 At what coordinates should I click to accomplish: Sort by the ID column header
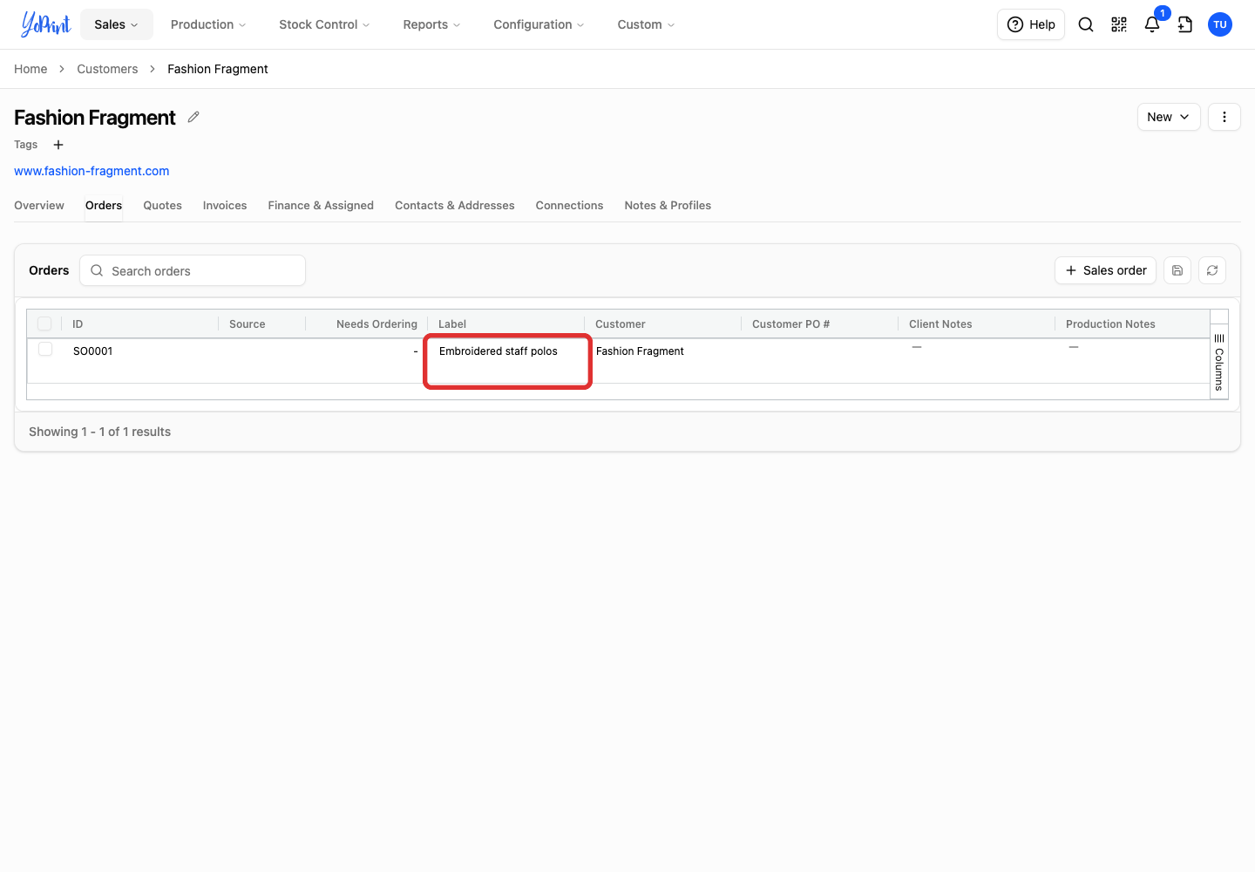78,324
